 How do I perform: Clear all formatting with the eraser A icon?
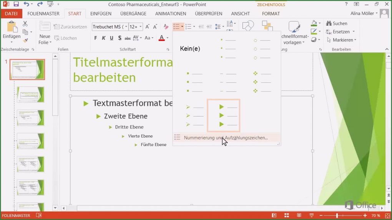point(166,27)
